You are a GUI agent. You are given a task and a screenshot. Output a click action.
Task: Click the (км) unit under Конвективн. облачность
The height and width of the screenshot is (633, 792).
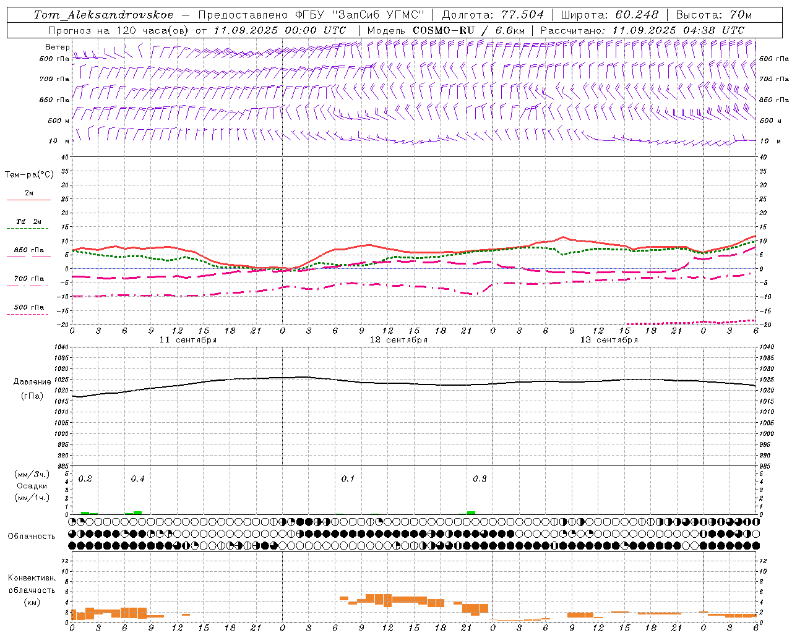(32, 602)
